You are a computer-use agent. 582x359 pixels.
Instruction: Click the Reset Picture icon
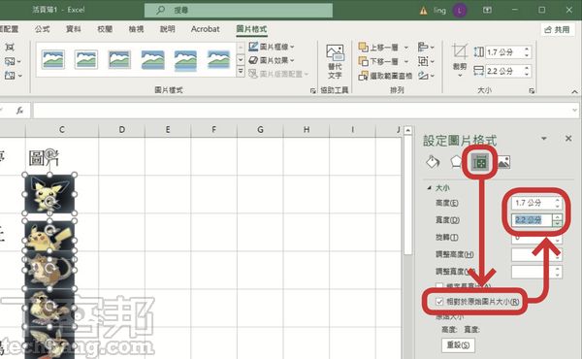click(x=10, y=76)
